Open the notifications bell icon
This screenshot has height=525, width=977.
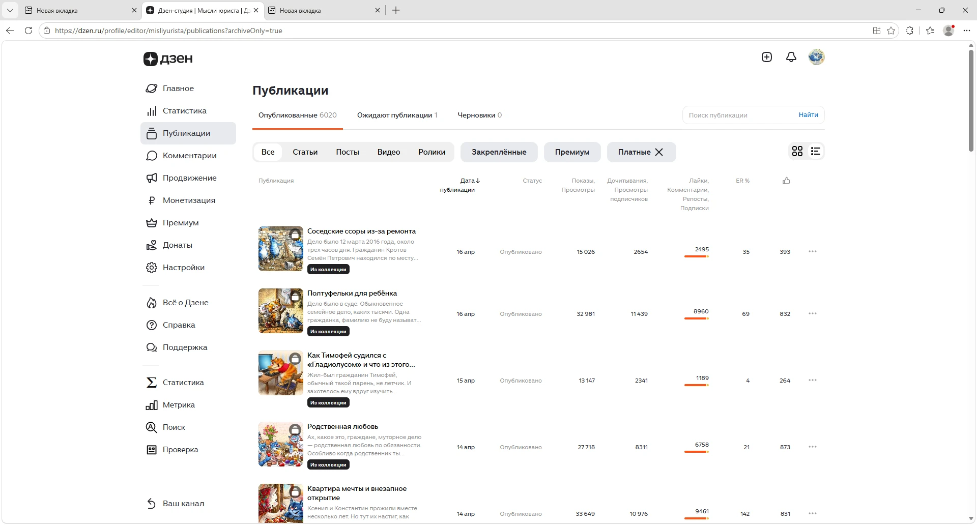pyautogui.click(x=791, y=57)
